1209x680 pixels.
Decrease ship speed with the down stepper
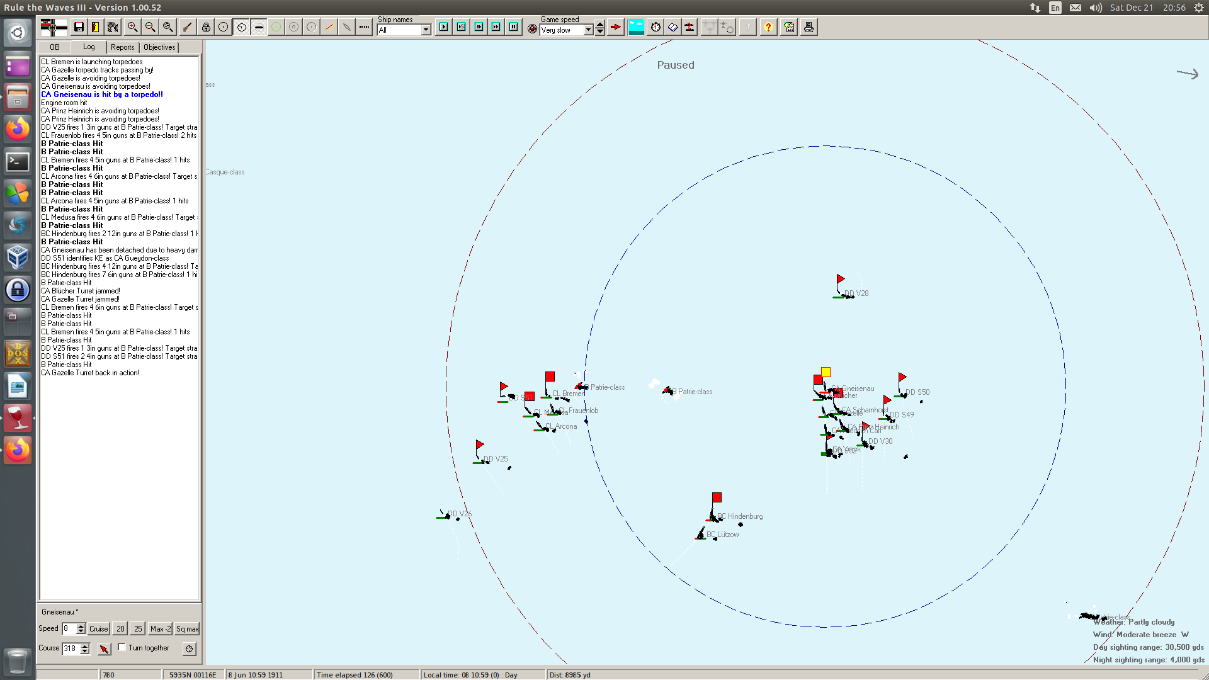81,632
